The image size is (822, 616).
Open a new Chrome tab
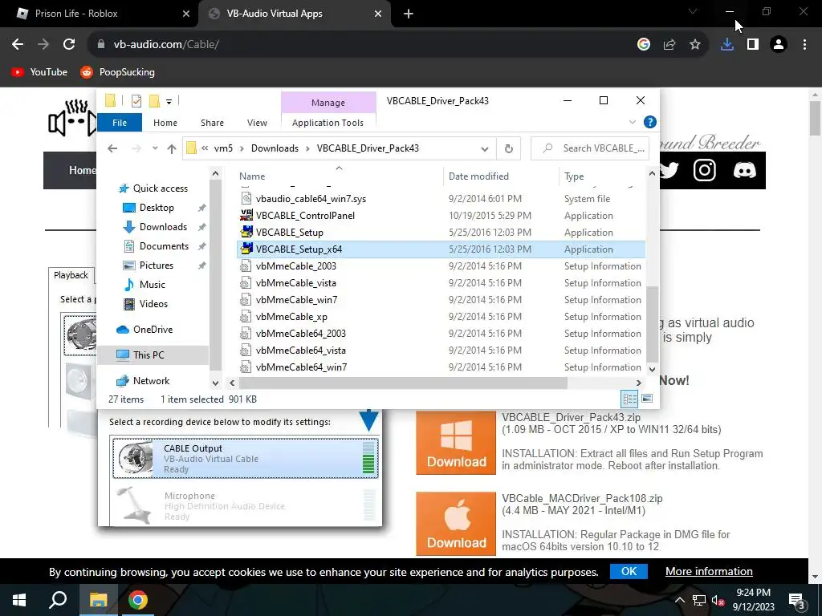[409, 14]
